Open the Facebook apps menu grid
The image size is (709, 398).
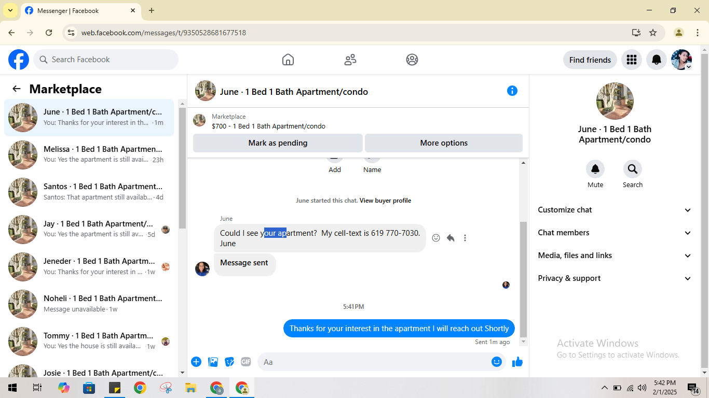[632, 60]
